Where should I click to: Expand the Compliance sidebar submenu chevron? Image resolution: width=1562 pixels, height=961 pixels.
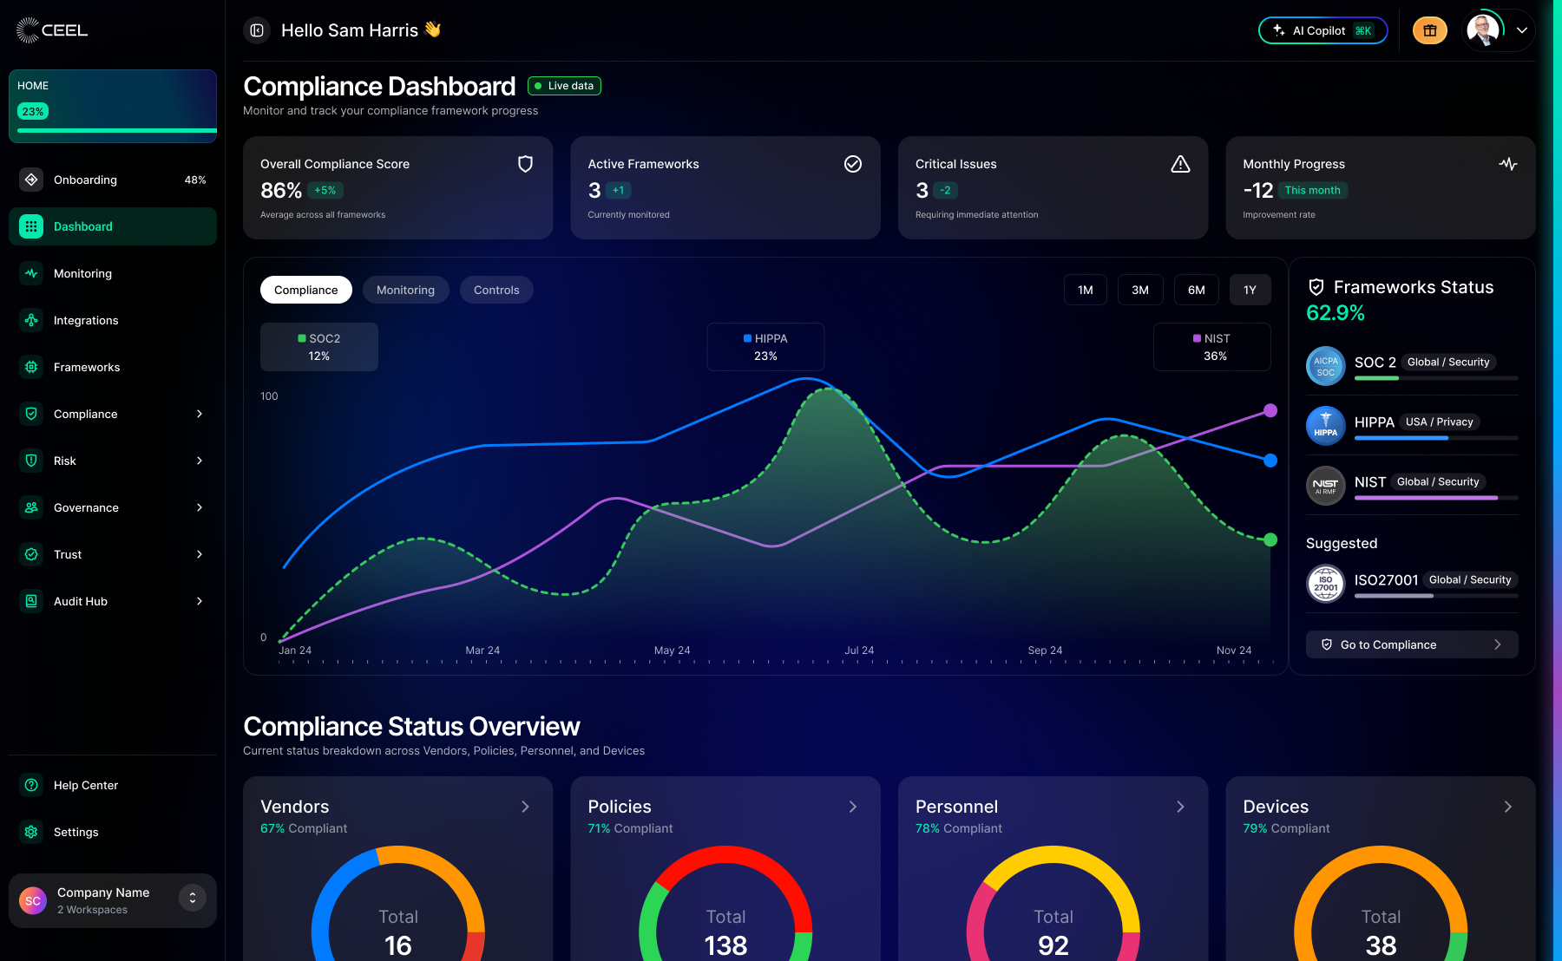[x=200, y=414]
